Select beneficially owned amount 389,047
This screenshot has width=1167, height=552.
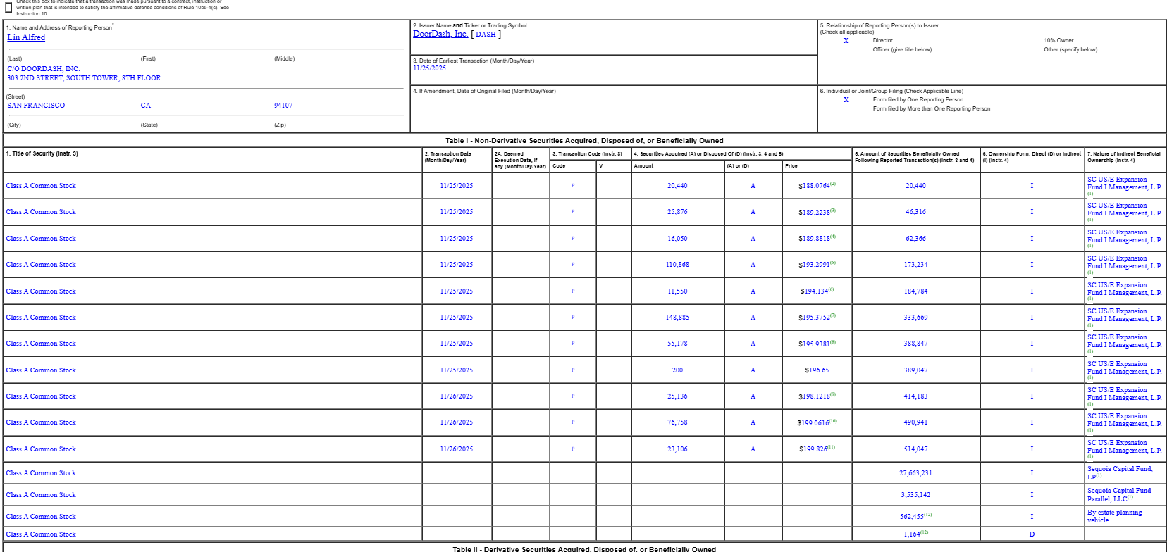click(x=915, y=370)
